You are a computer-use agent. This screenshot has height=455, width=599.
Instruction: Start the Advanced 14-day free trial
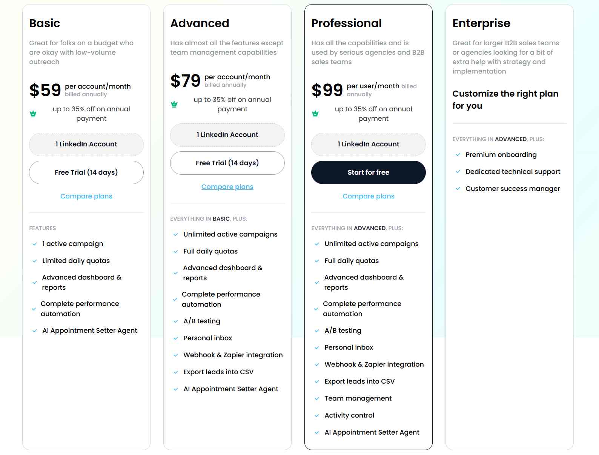tap(227, 163)
